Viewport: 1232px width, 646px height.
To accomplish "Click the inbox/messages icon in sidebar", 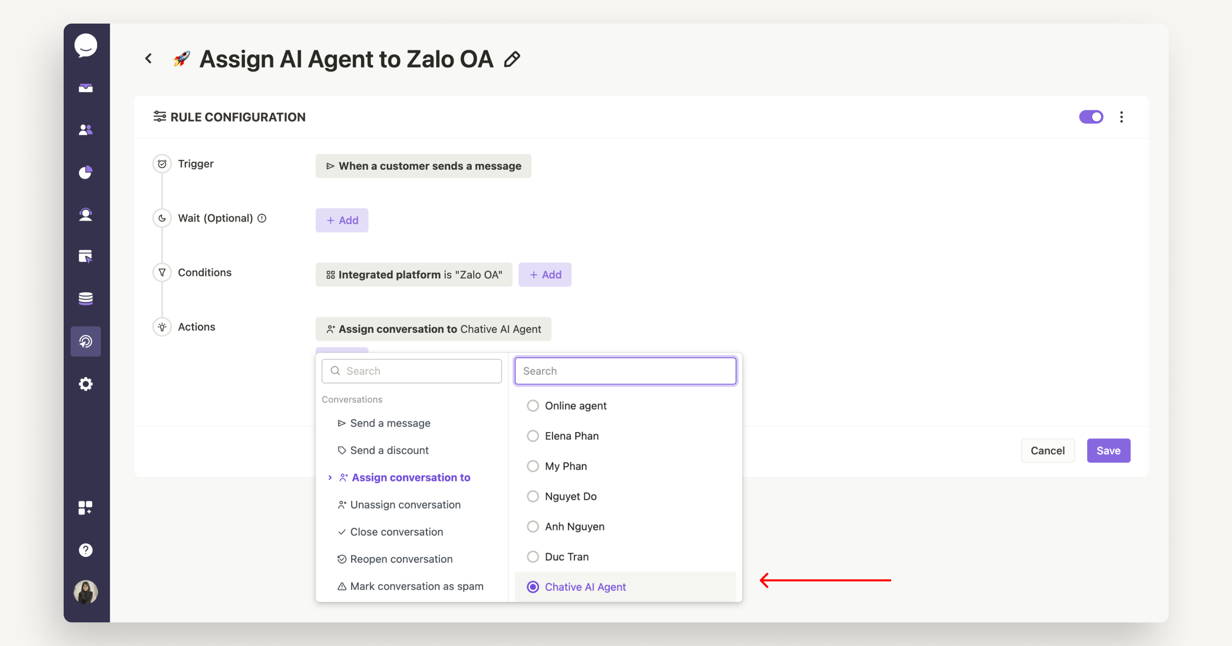I will coord(86,88).
